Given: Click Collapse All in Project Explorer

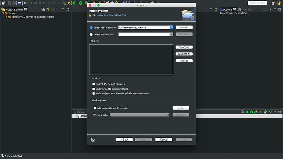Looking at the screenshot, I should pyautogui.click(x=43, y=9).
